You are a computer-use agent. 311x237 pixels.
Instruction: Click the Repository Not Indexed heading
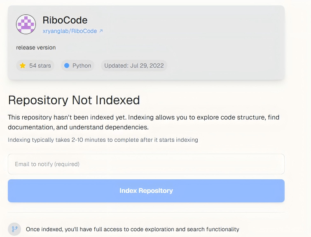click(x=74, y=100)
